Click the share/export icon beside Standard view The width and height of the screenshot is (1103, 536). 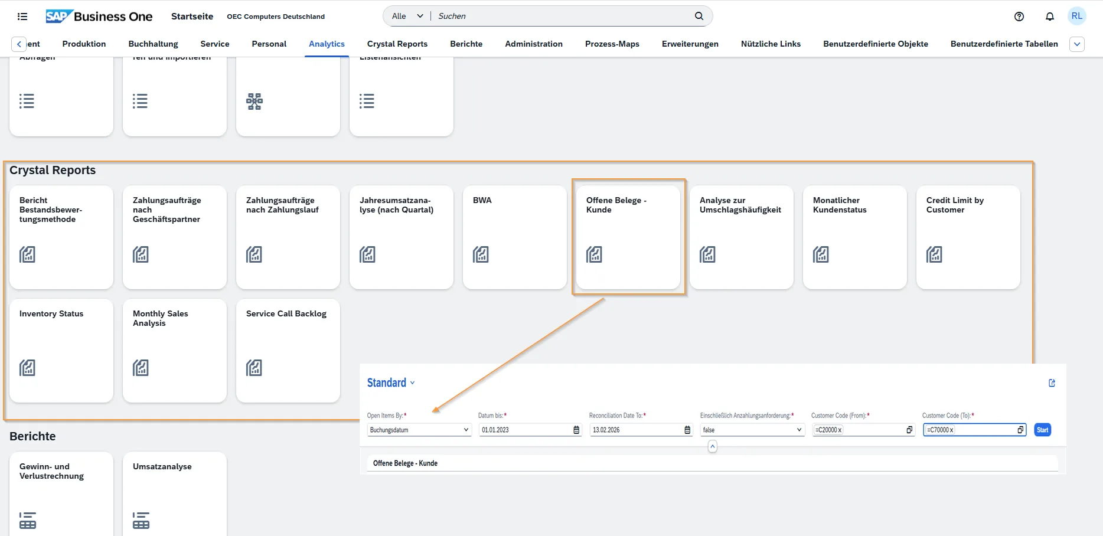pyautogui.click(x=1052, y=383)
